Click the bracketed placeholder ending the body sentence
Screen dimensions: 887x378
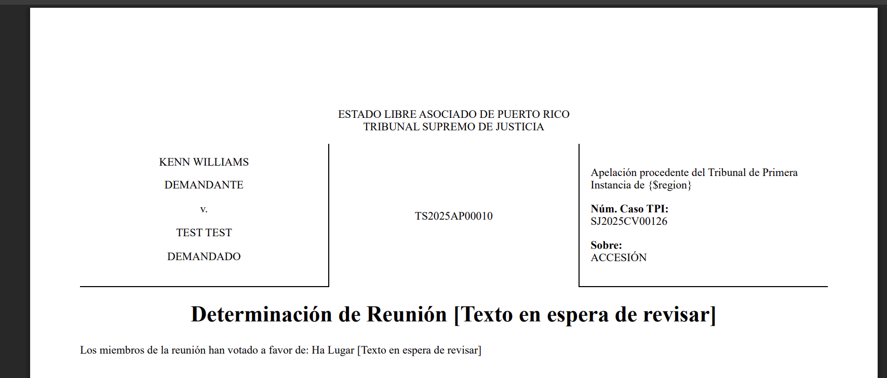pyautogui.click(x=419, y=350)
